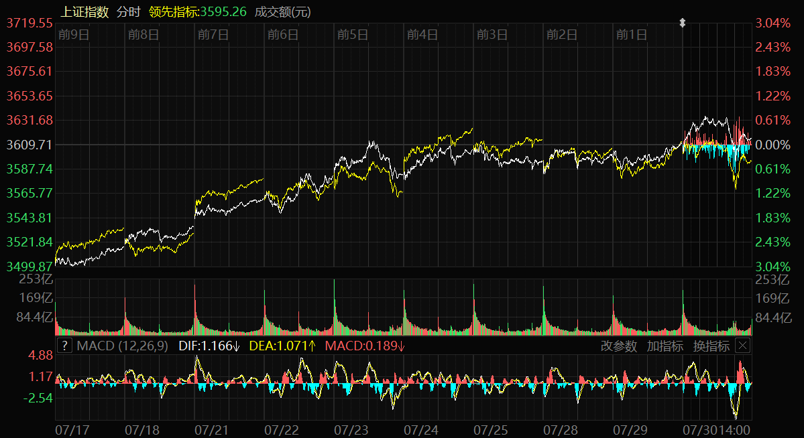Viewport: 804px width, 438px height.
Task: Click the 07/28 date on time axis
Action: (561, 427)
